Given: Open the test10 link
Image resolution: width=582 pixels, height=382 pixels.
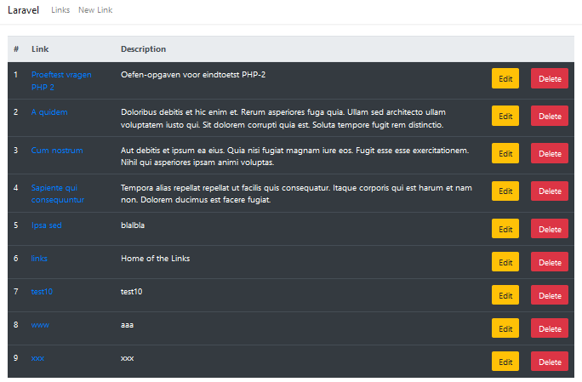Looking at the screenshot, I should pyautogui.click(x=42, y=292).
